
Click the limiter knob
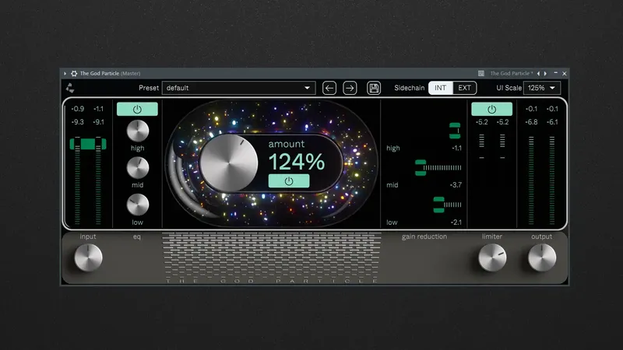(492, 257)
